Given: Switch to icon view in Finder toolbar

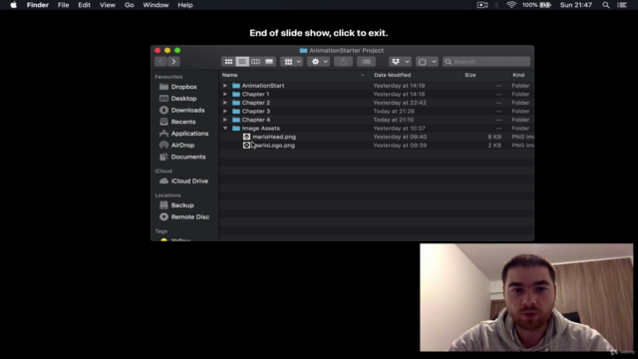Looking at the screenshot, I should (228, 62).
